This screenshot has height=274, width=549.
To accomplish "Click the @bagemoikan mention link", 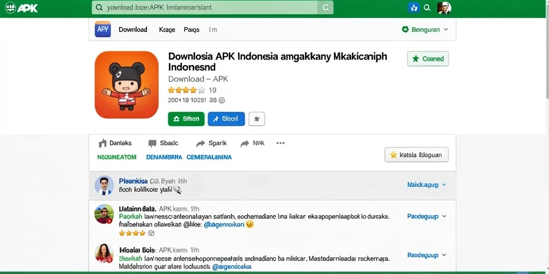I will point(224,225).
